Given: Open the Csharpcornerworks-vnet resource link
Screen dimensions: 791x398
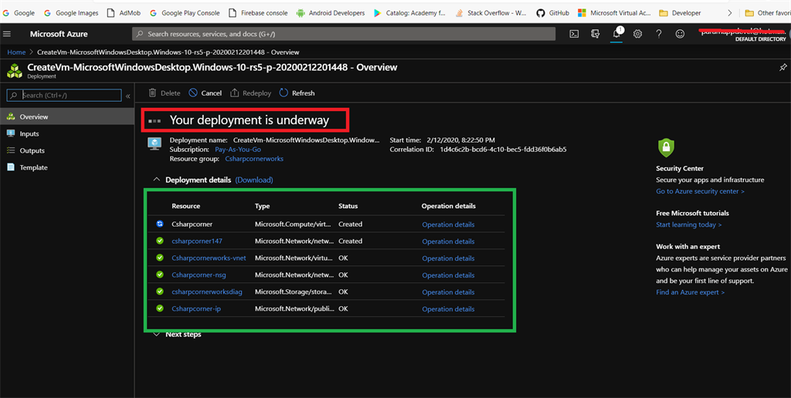Looking at the screenshot, I should (209, 258).
